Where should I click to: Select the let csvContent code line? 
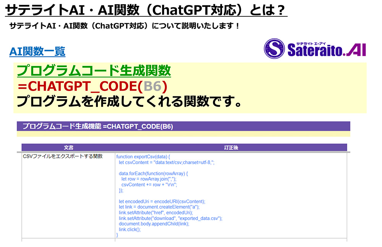coord(167,162)
